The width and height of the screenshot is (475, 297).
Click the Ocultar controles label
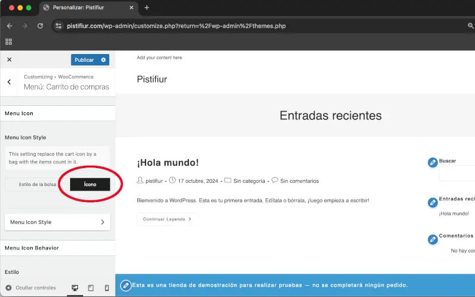click(x=36, y=287)
